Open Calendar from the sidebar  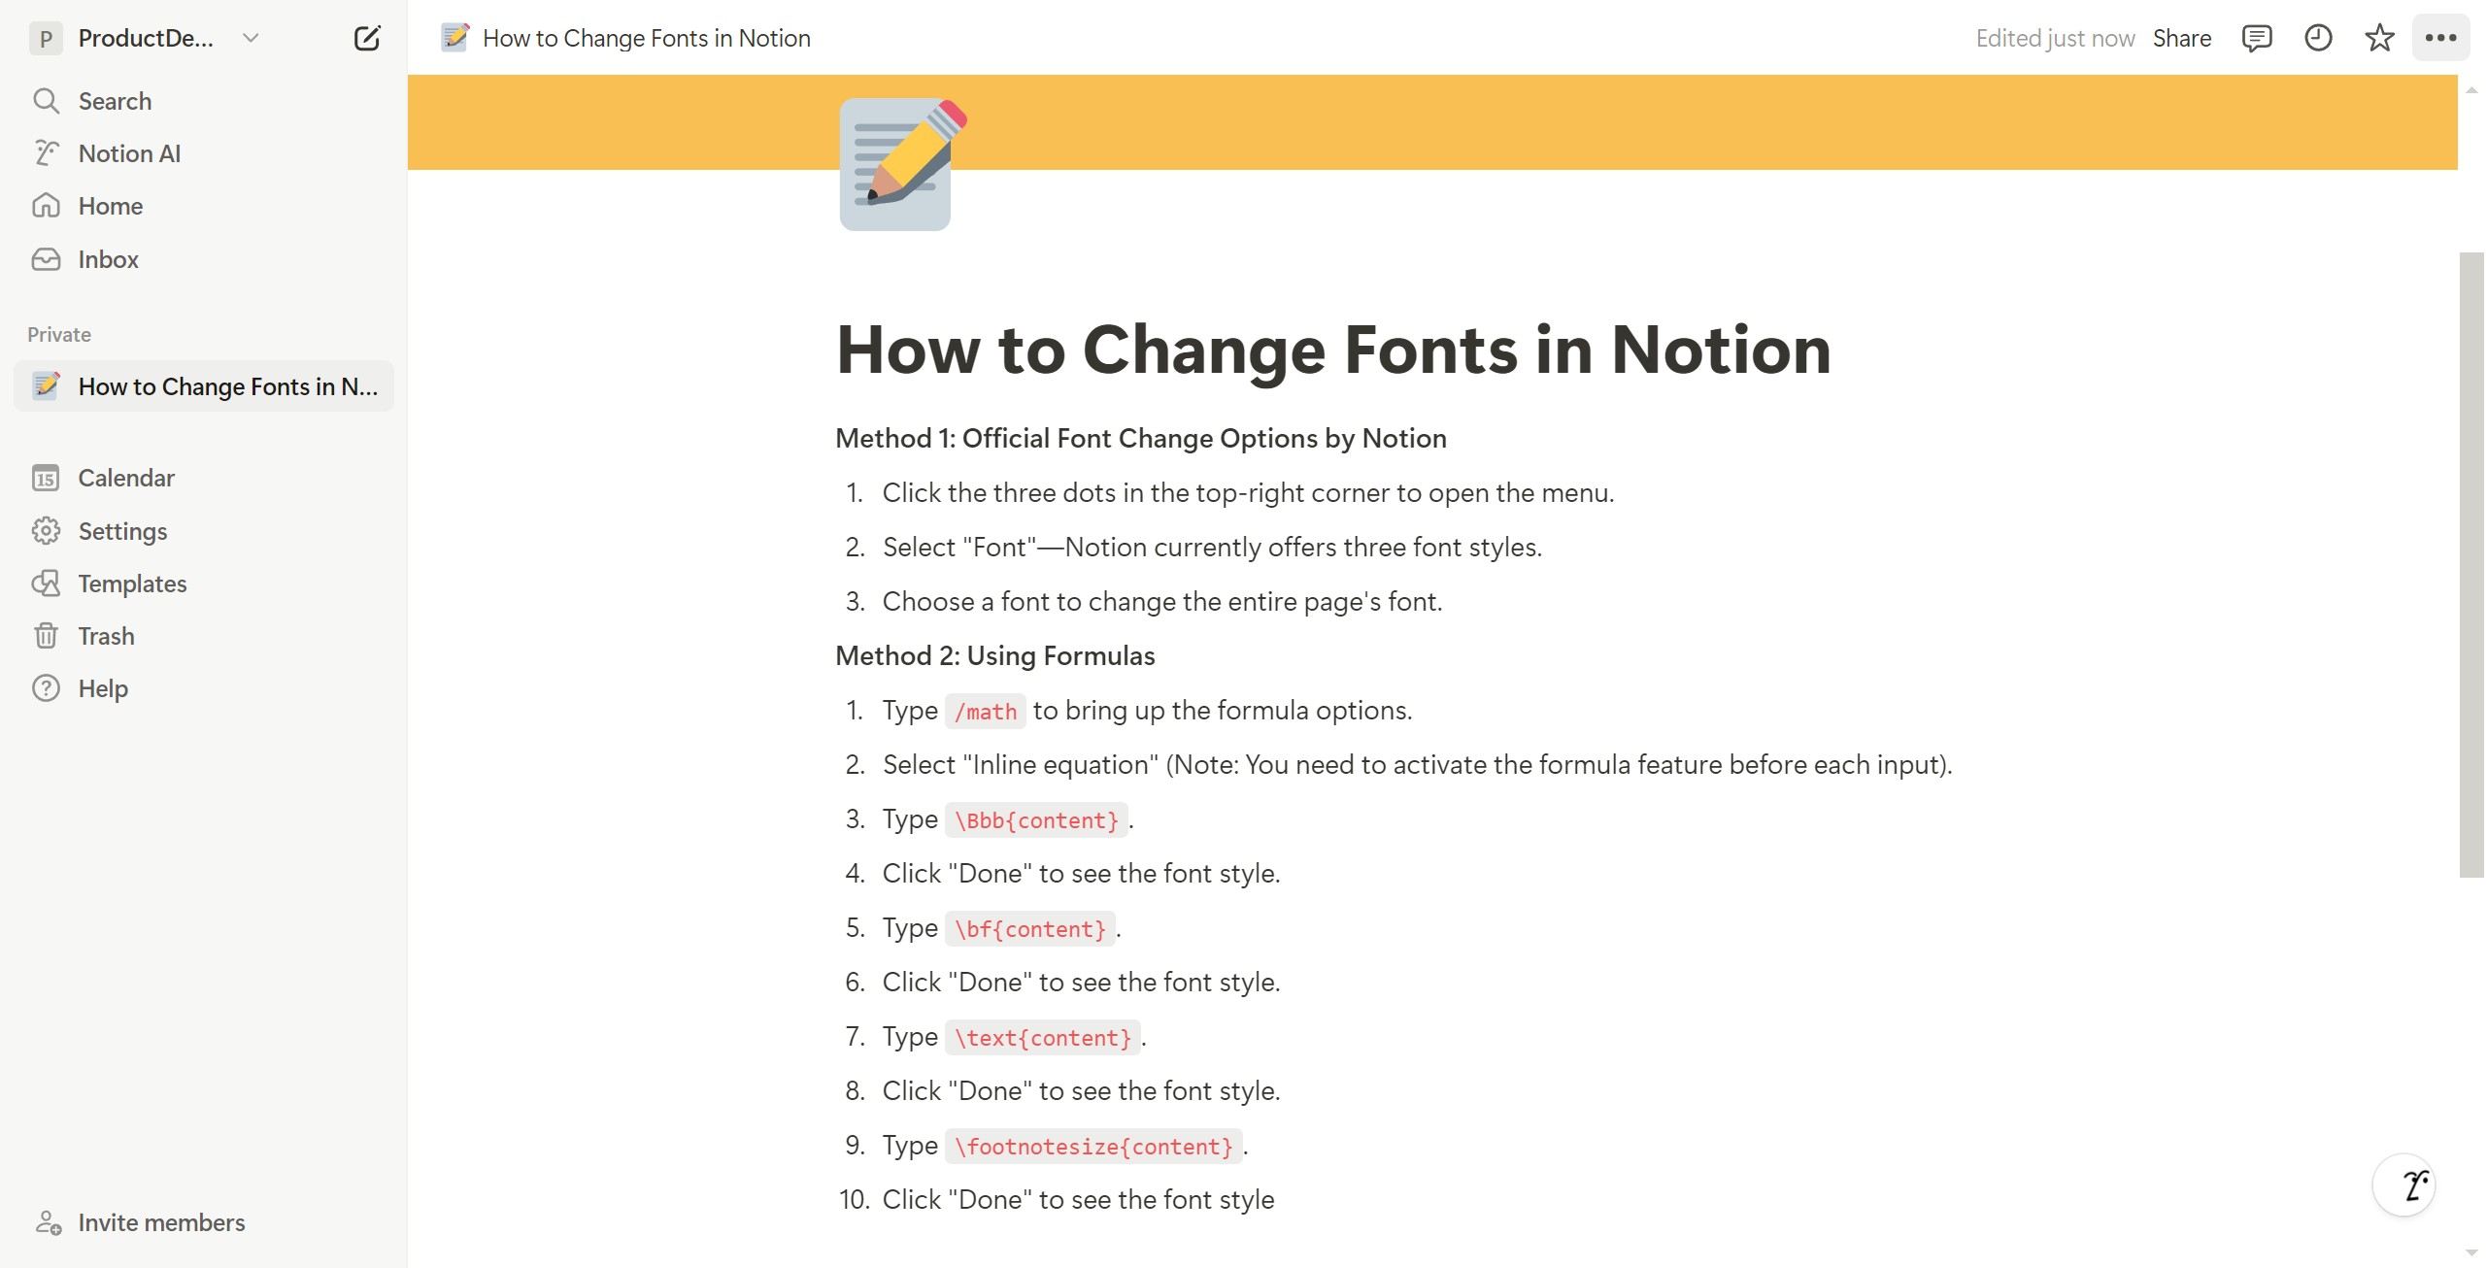204,478
